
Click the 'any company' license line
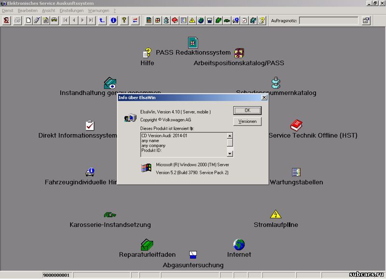pyautogui.click(x=153, y=145)
